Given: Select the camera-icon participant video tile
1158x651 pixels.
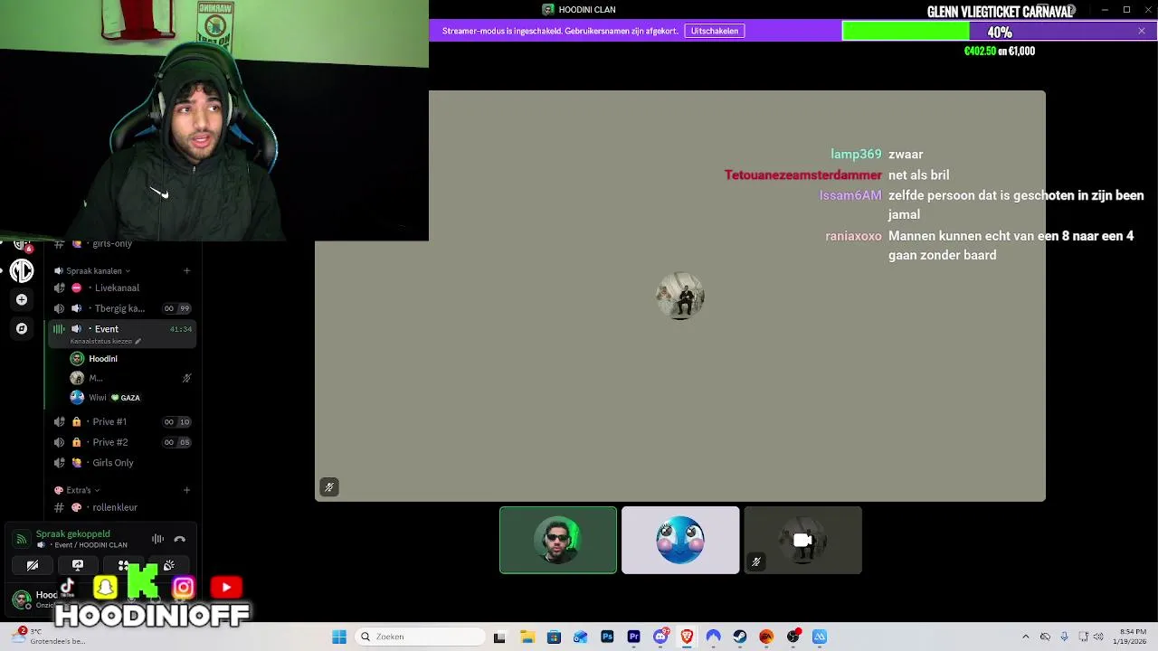Looking at the screenshot, I should [x=802, y=541].
